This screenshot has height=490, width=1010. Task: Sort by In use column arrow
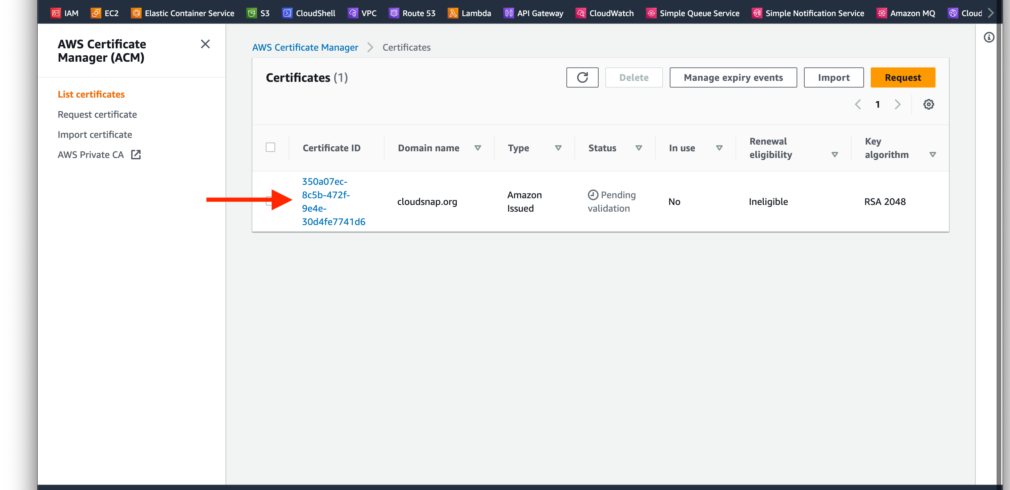point(719,148)
